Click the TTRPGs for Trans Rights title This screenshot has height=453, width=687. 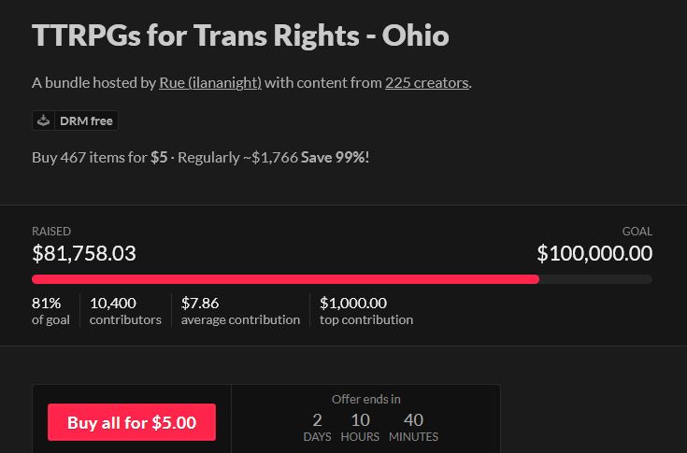(240, 35)
